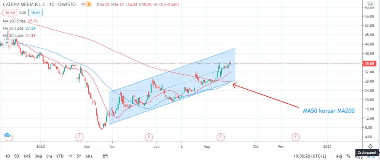Toggle adj adjusted price mode
The image size is (380, 160).
tap(338, 156)
